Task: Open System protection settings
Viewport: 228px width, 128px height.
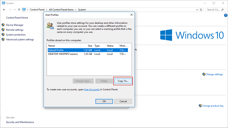Action: tap(16, 35)
